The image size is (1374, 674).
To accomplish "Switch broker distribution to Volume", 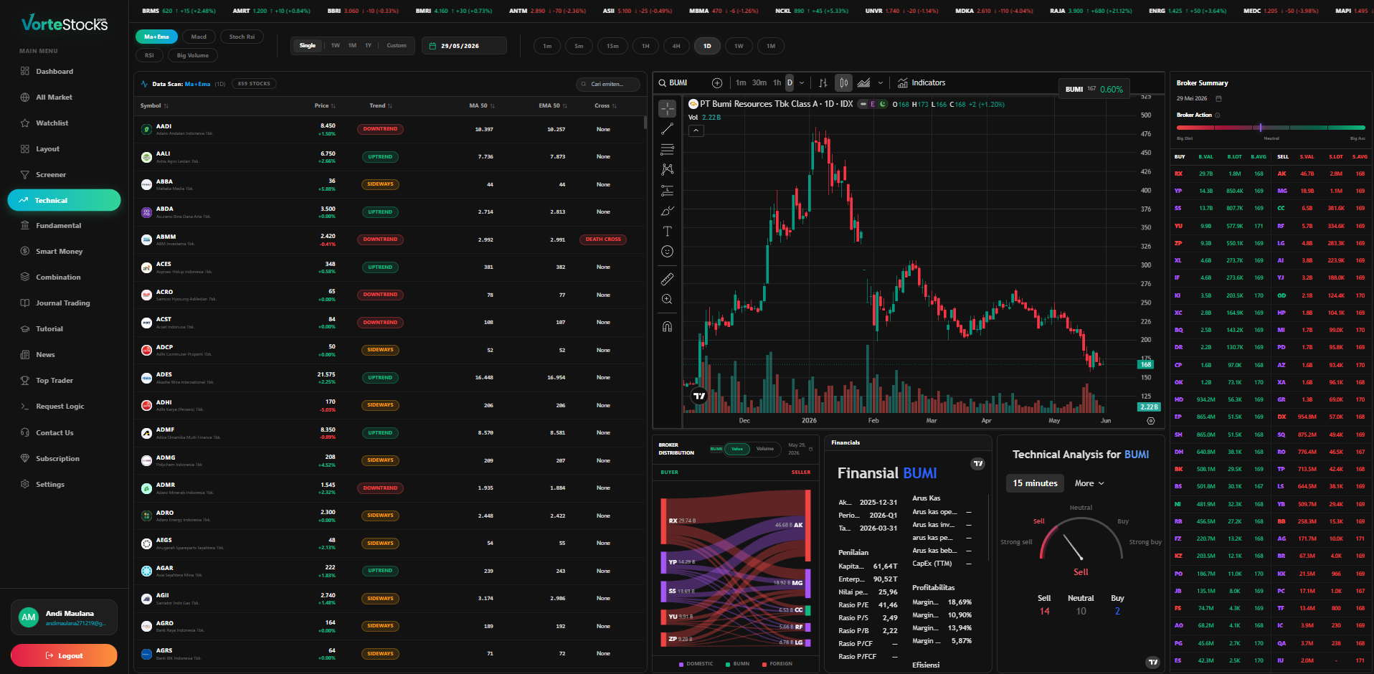I will (765, 449).
